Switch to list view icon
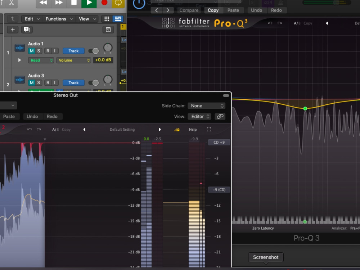The image size is (360, 270). (118, 19)
